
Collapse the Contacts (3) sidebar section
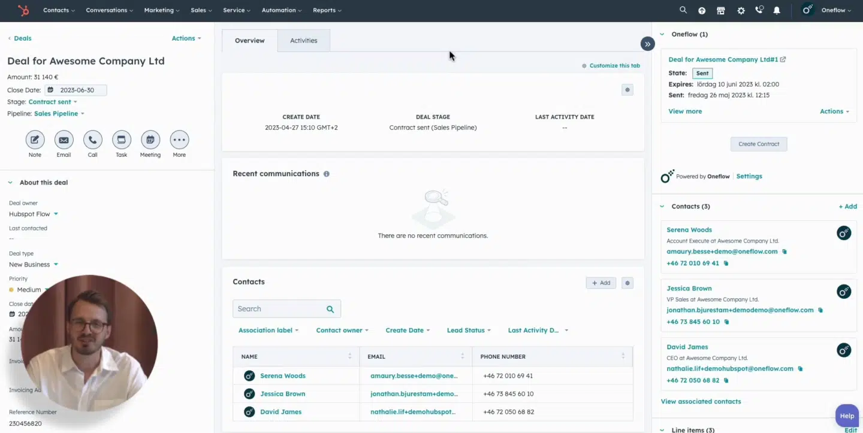pyautogui.click(x=662, y=206)
